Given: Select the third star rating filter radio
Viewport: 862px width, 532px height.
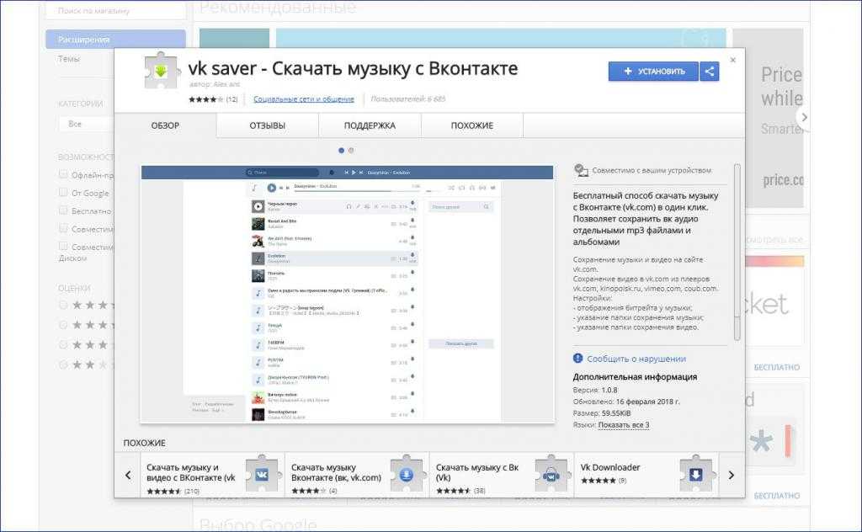Looking at the screenshot, I should [x=63, y=344].
